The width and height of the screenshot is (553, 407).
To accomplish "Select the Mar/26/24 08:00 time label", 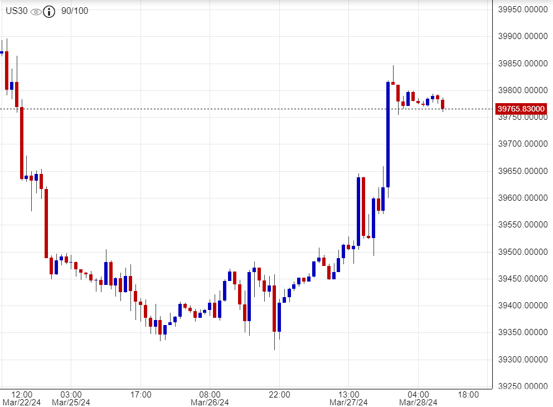I will (210, 398).
